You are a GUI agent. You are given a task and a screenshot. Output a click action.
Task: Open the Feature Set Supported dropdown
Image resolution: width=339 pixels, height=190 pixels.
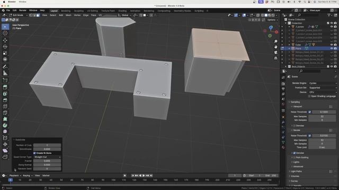click(323, 88)
